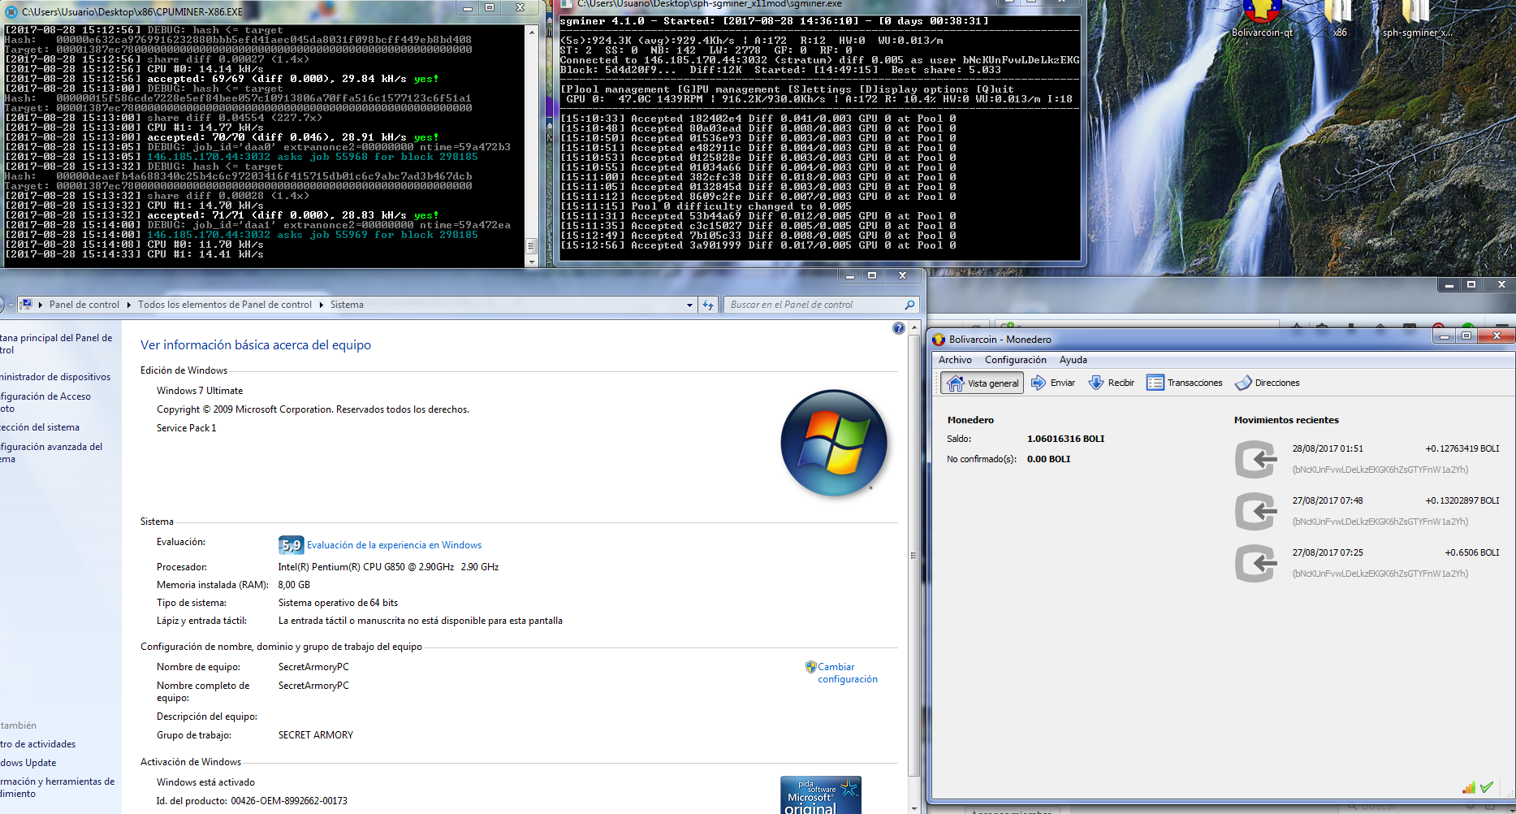Click the Control Panel scrollbar down arrow
The height and width of the screenshot is (814, 1516).
click(913, 808)
